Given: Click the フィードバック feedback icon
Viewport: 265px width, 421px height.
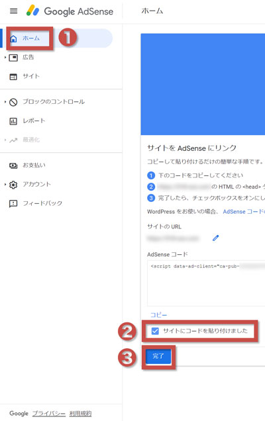Looking at the screenshot, I should pos(13,203).
